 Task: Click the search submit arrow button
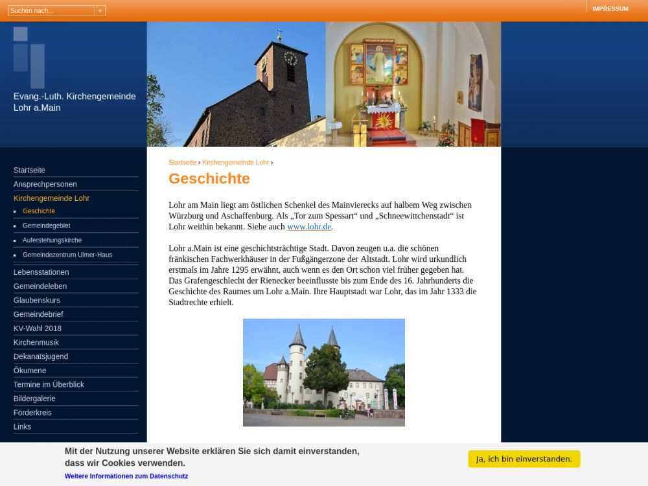100,11
